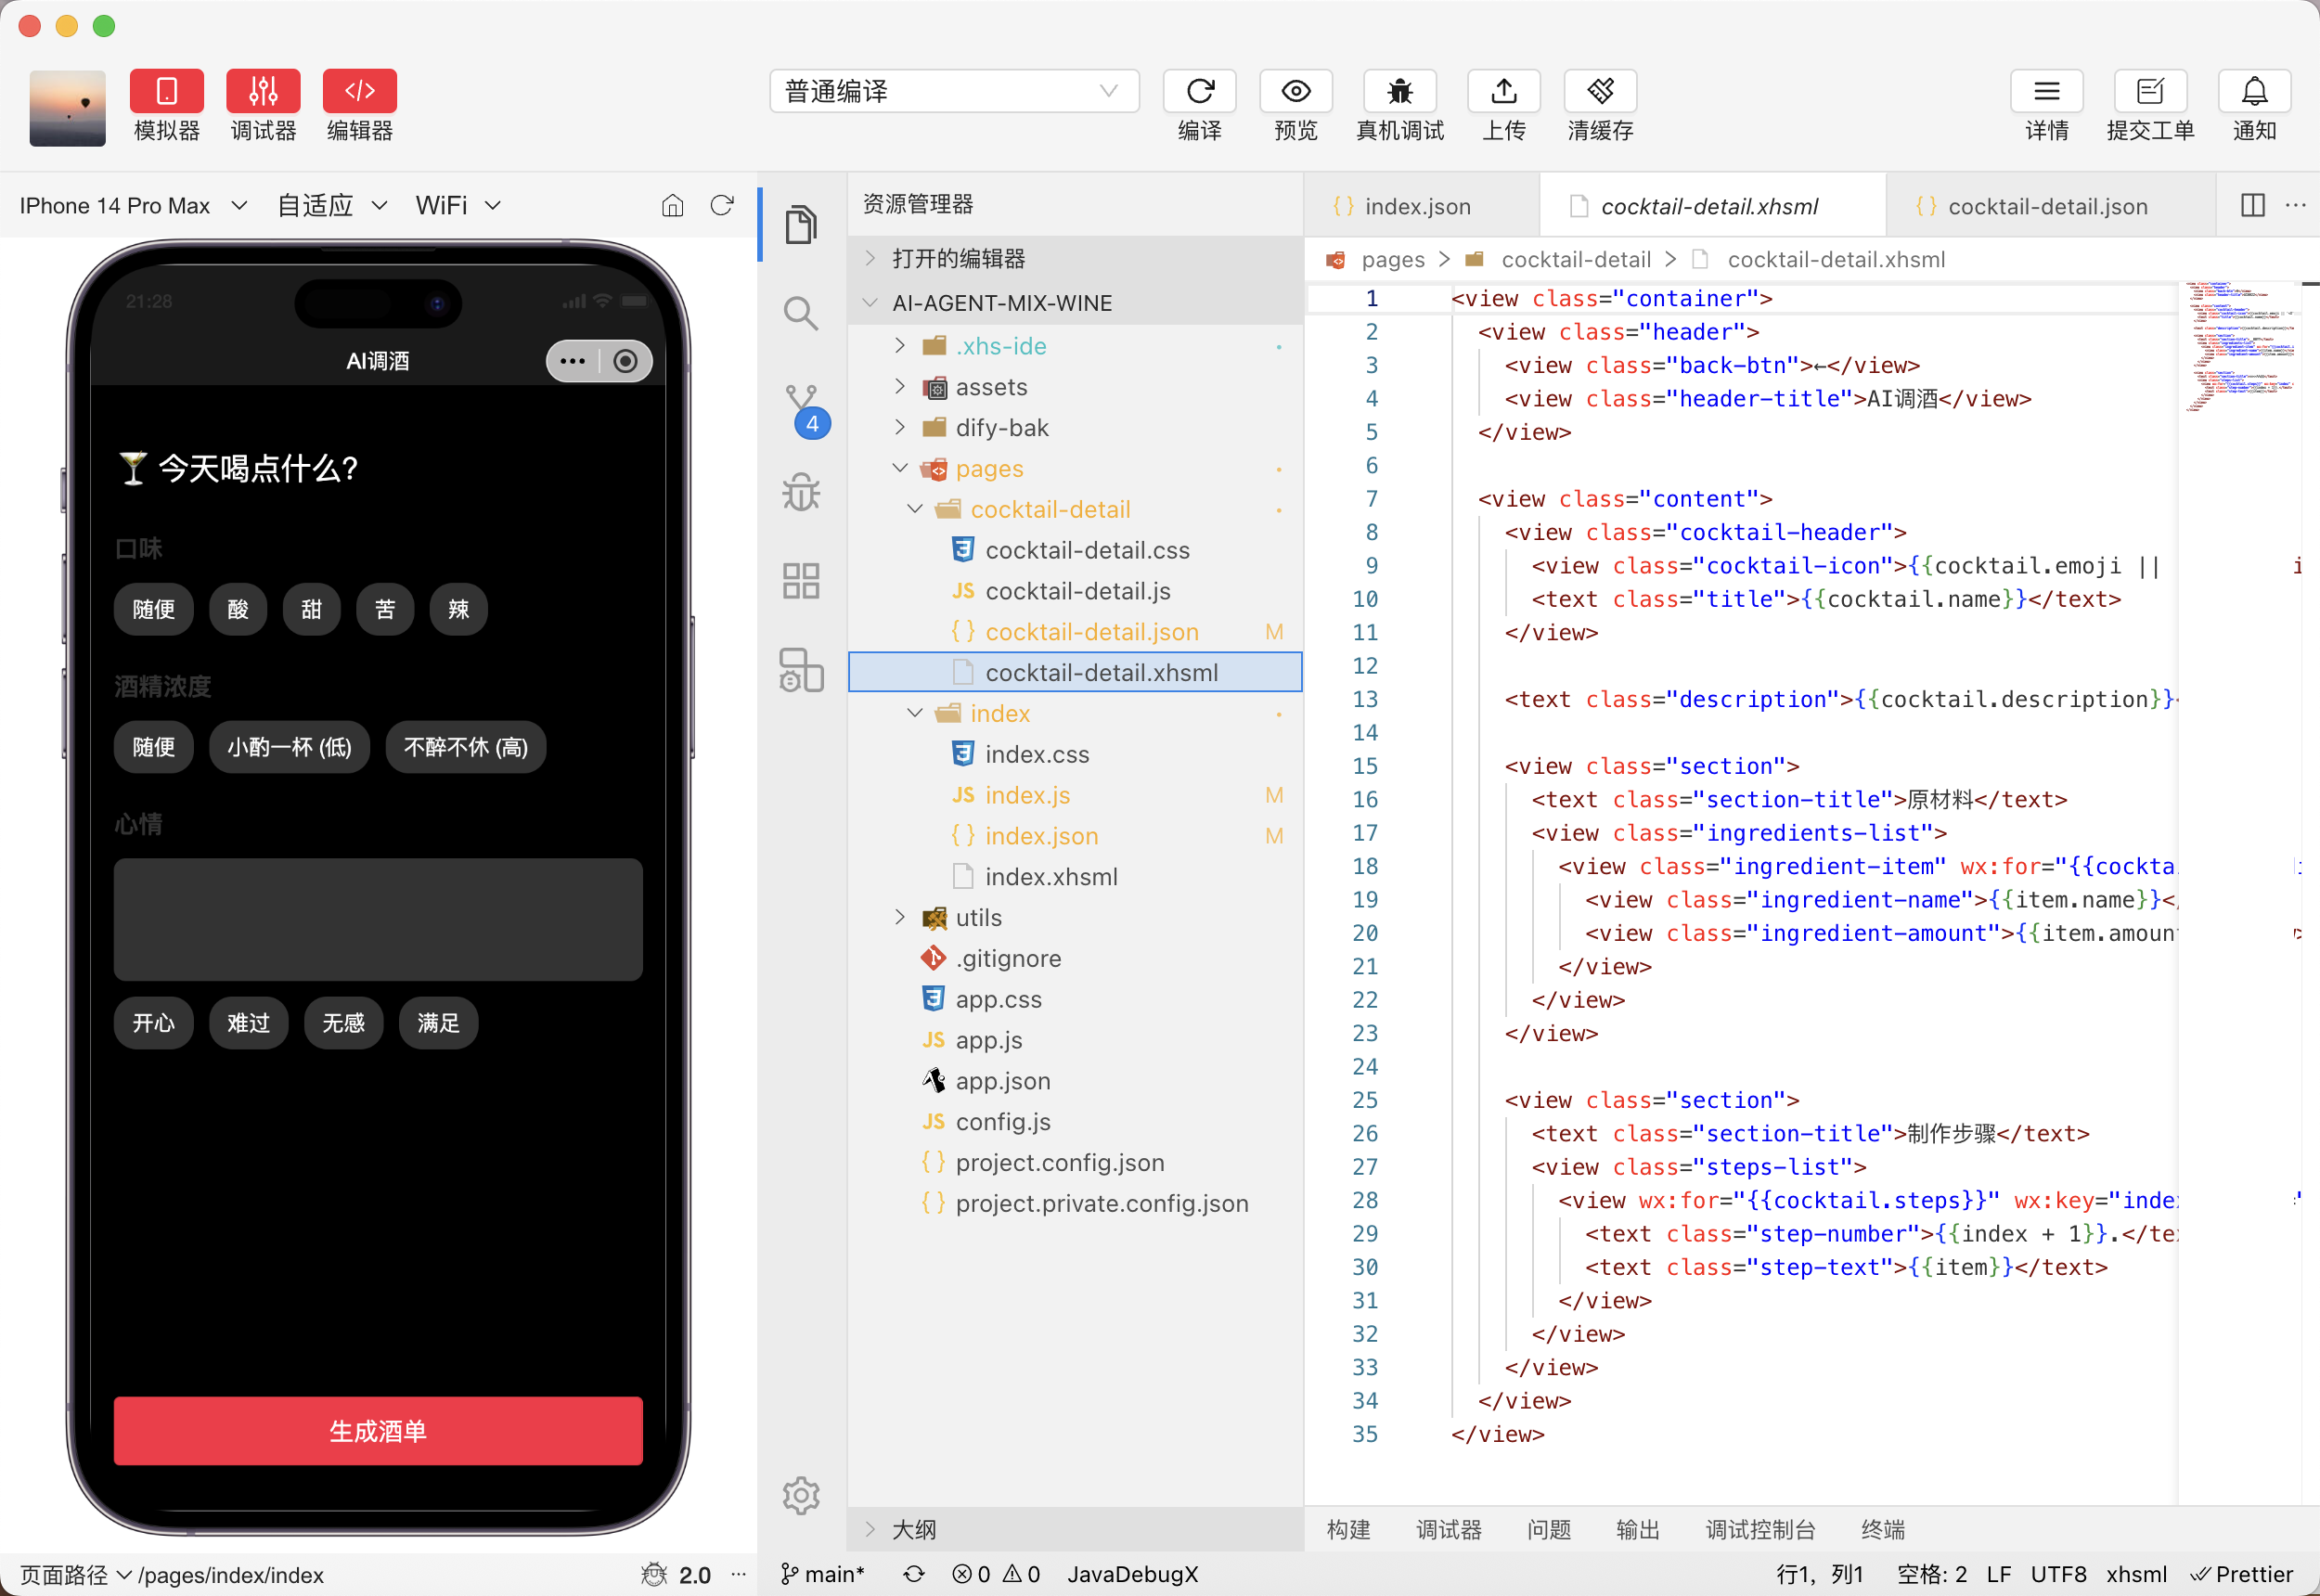2320x1596 pixels.
Task: Open the Search icon in activity bar
Action: click(800, 314)
